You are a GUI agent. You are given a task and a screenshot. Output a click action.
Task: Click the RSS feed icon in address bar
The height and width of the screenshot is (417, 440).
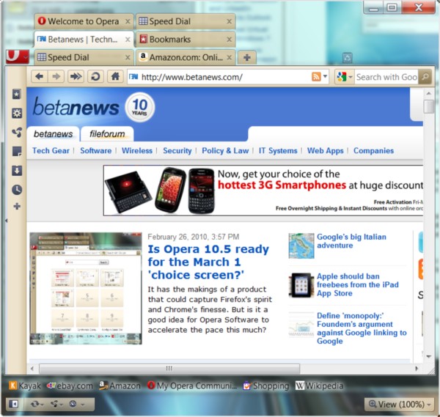(316, 76)
